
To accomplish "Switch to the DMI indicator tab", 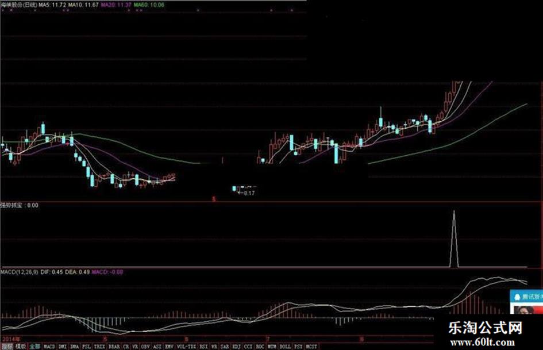I will point(62,347).
